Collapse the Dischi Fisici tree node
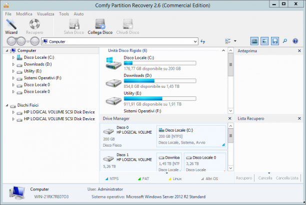306x205 pixels. tap(7, 105)
